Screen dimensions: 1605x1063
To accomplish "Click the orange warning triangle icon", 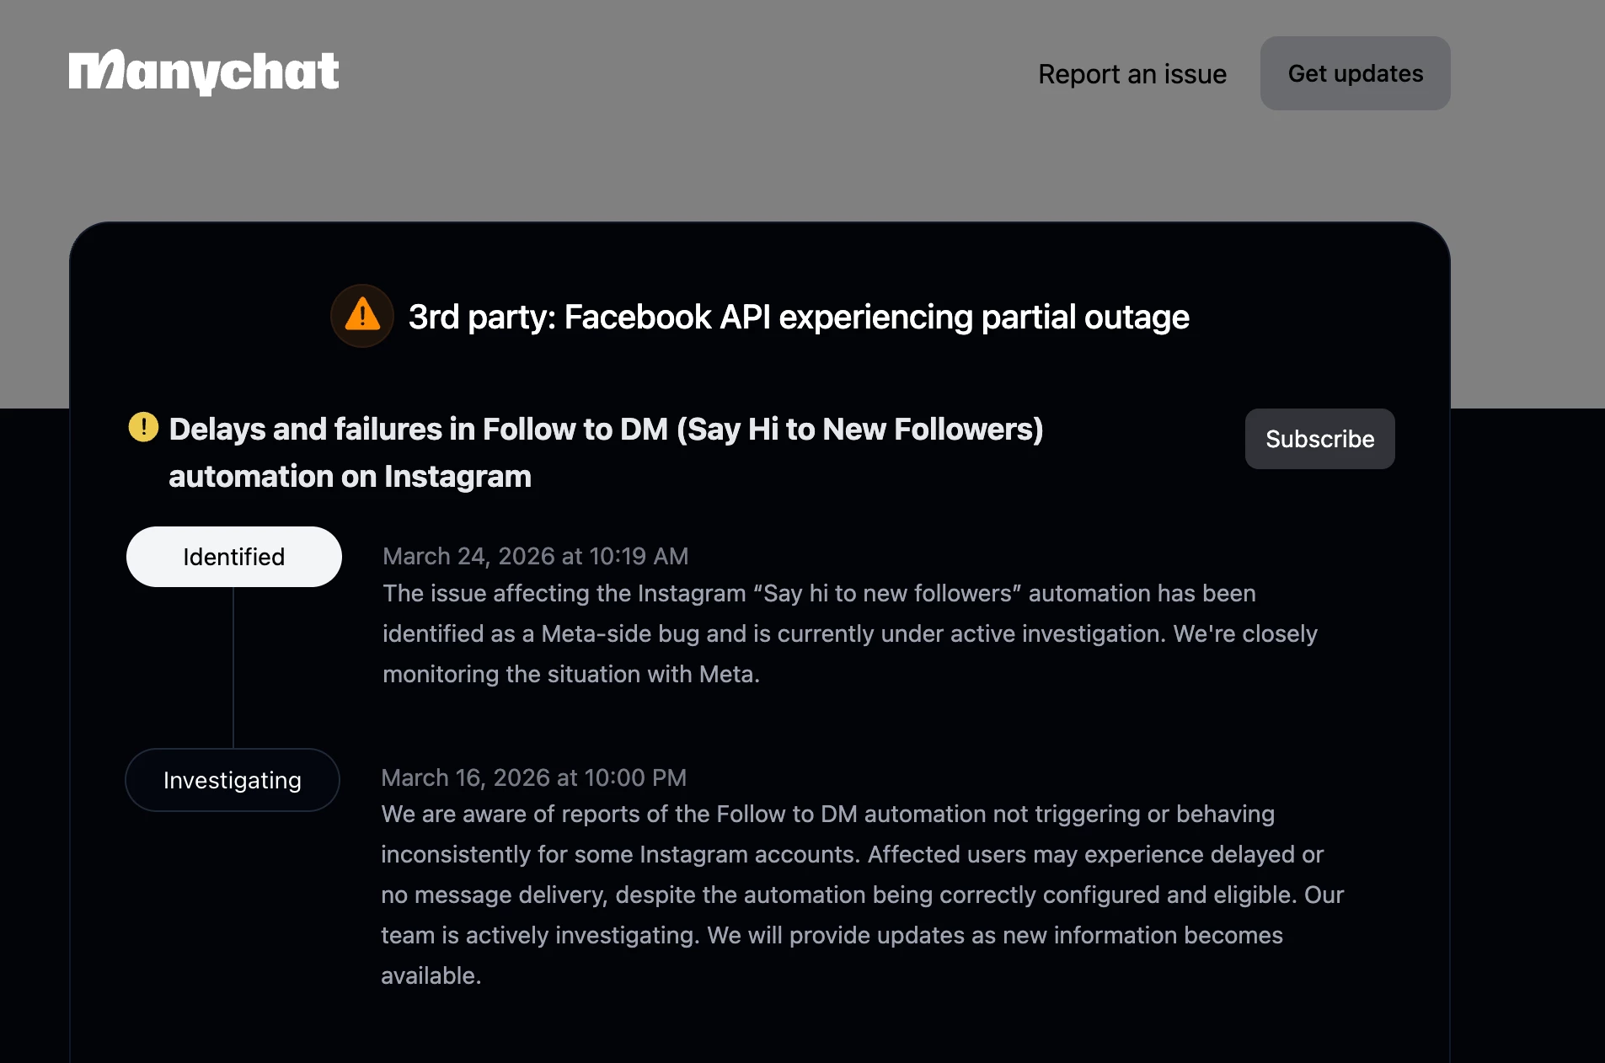I will pyautogui.click(x=362, y=316).
